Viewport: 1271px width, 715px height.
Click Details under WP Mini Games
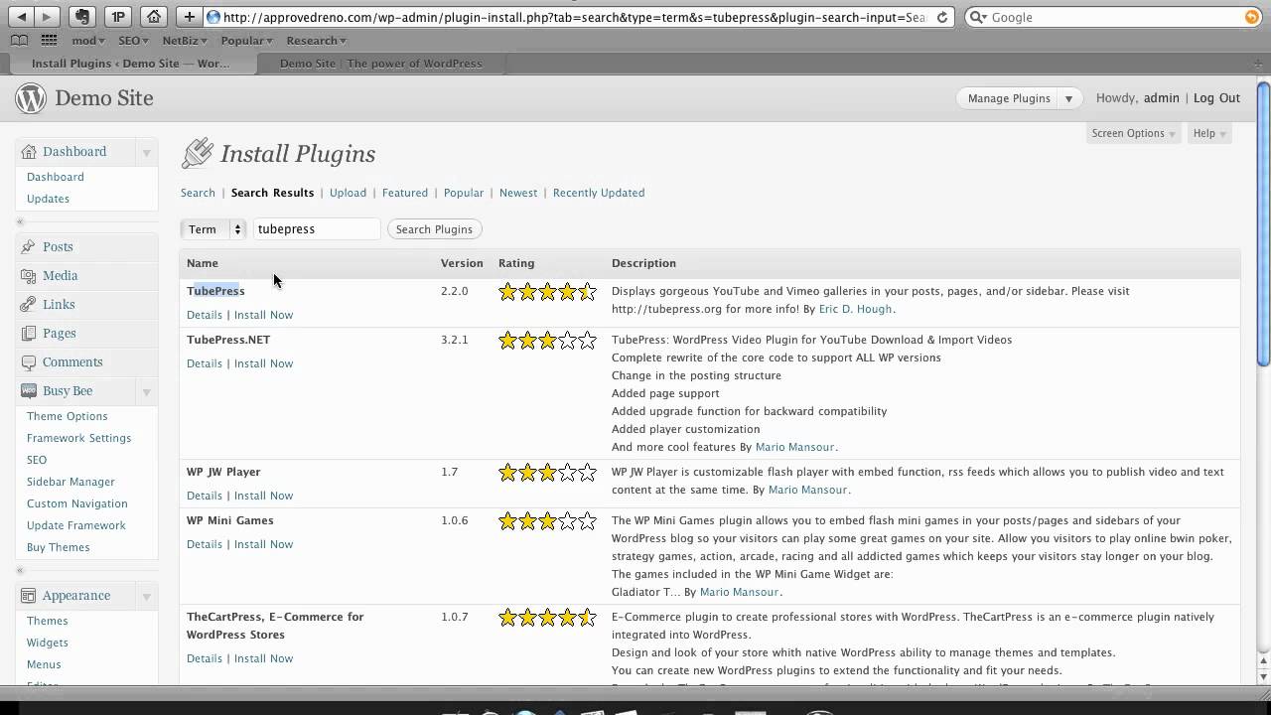pyautogui.click(x=205, y=544)
